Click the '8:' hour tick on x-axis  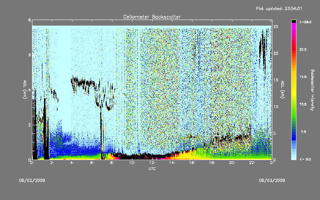click(x=112, y=163)
